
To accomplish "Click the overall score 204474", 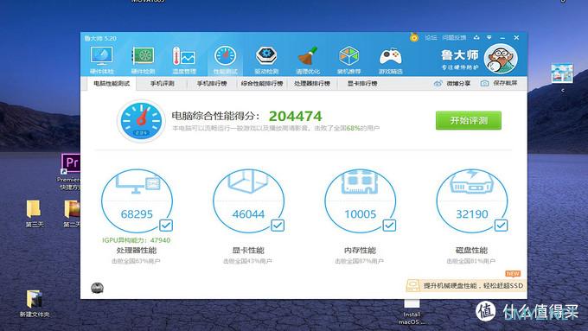I will coord(295,116).
